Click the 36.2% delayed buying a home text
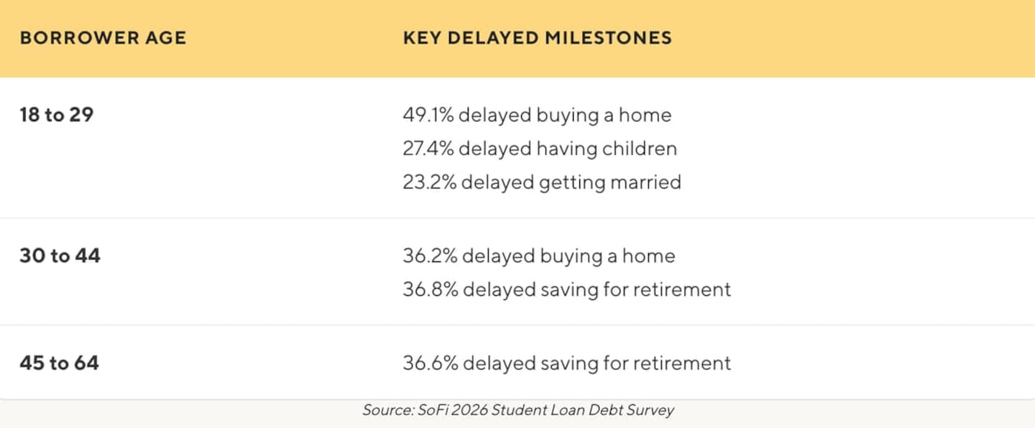 coord(539,256)
